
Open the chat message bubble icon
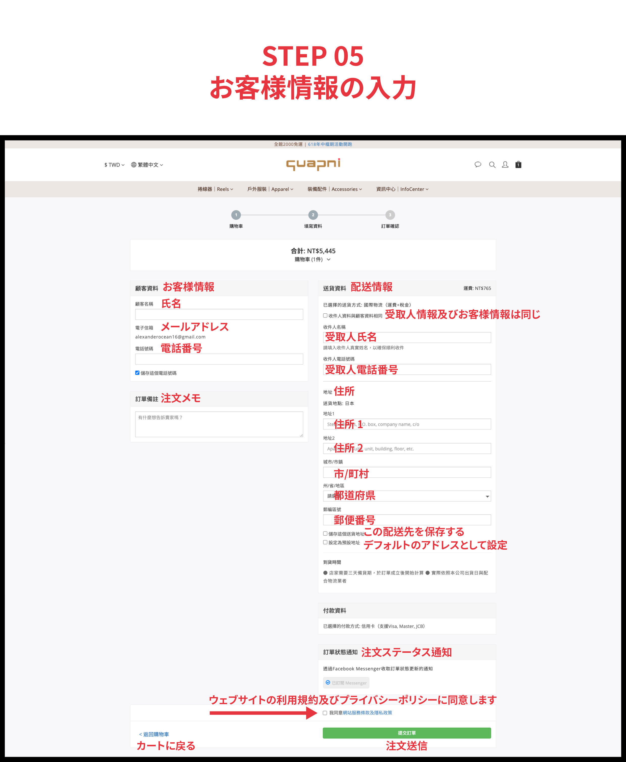(x=478, y=165)
